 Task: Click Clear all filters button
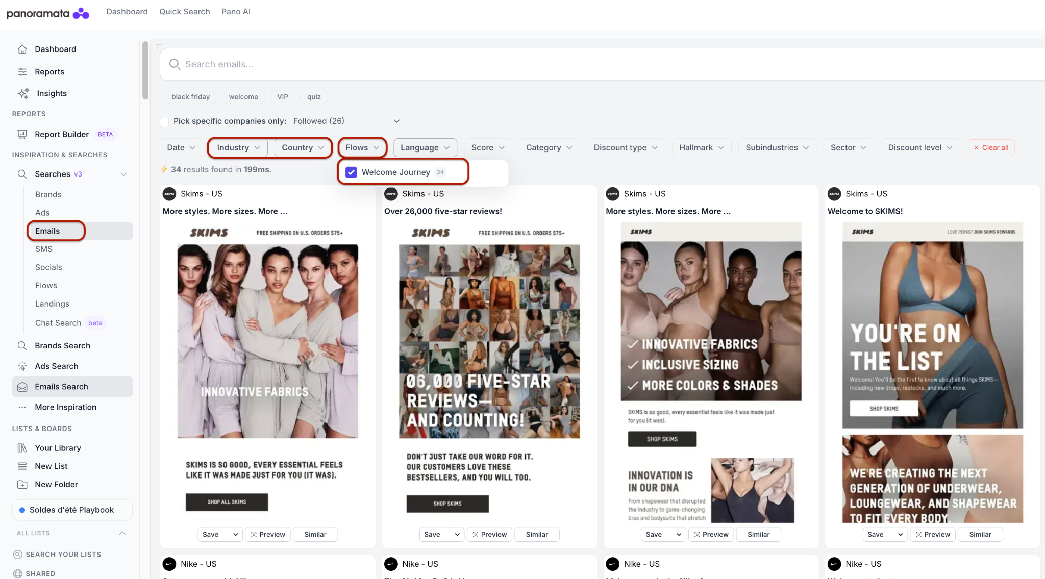pyautogui.click(x=991, y=148)
